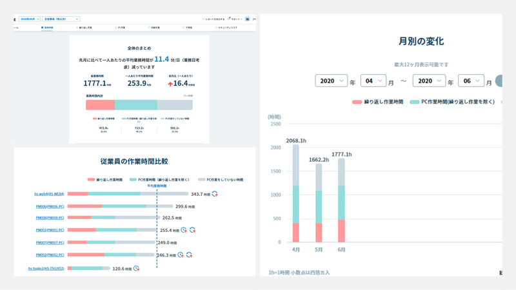Open the IT資産 tab

coord(187,28)
